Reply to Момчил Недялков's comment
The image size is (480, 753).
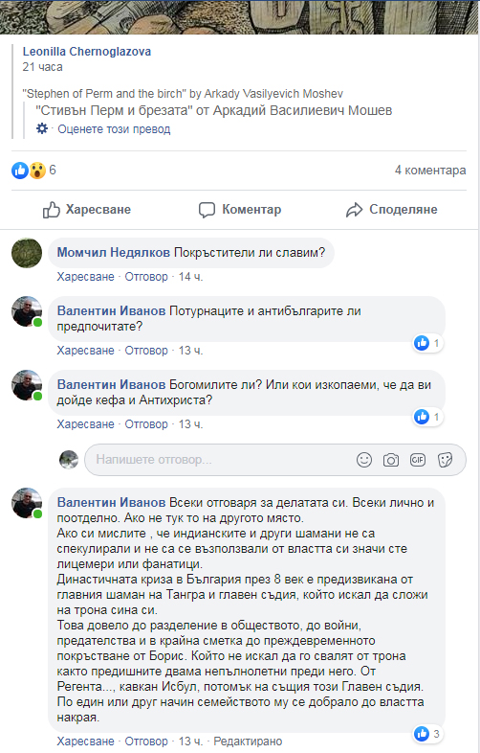pos(146,277)
